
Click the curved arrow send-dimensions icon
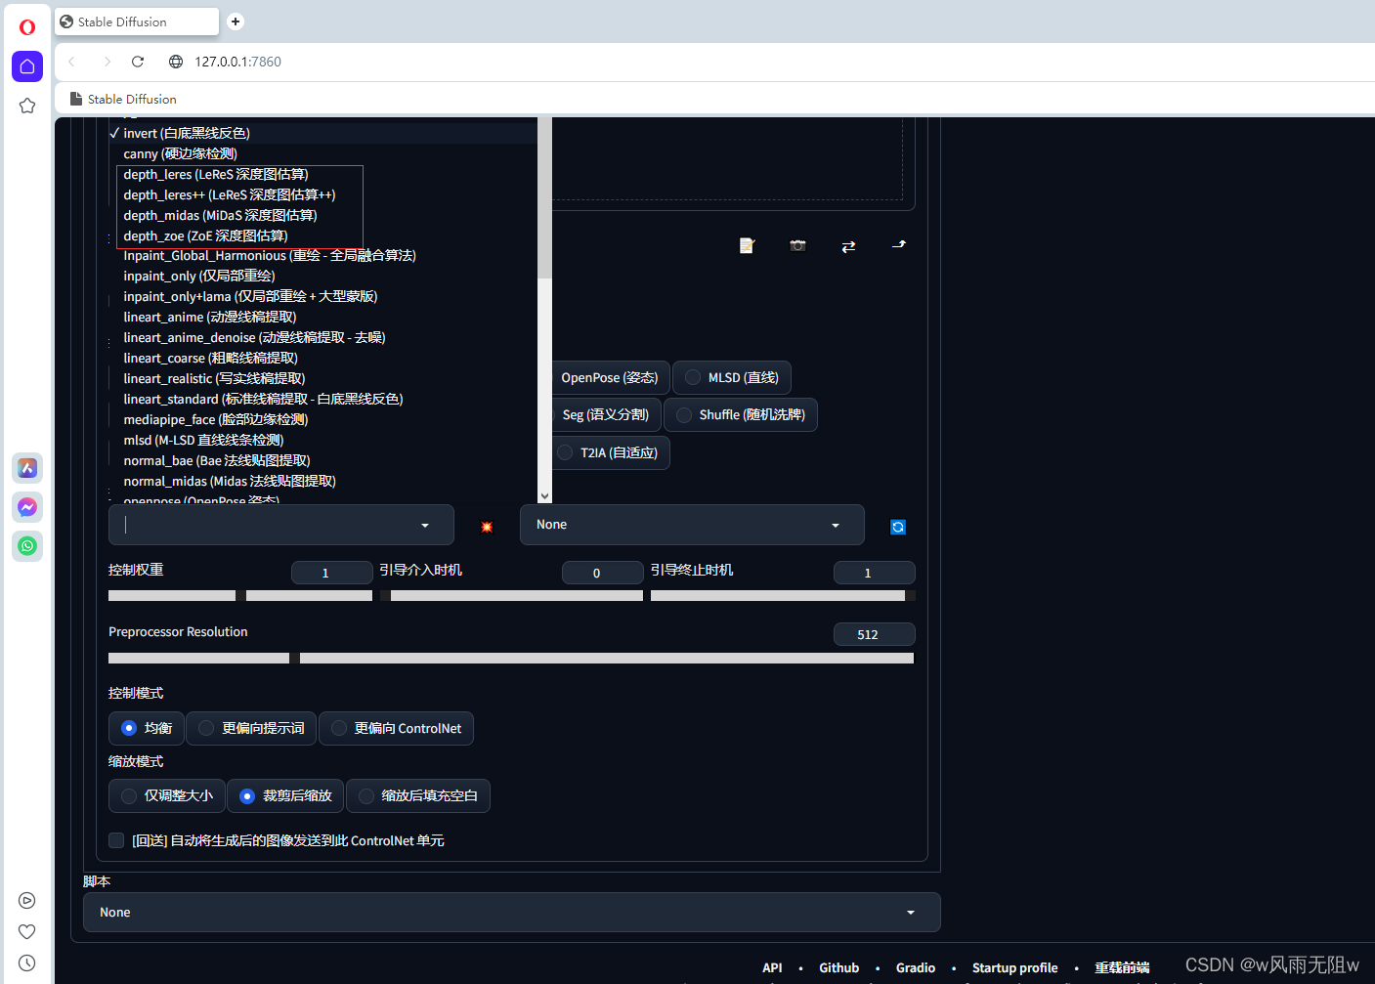point(899,244)
